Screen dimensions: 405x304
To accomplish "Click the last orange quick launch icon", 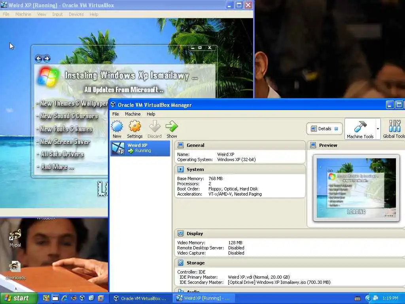I will click(x=100, y=298).
